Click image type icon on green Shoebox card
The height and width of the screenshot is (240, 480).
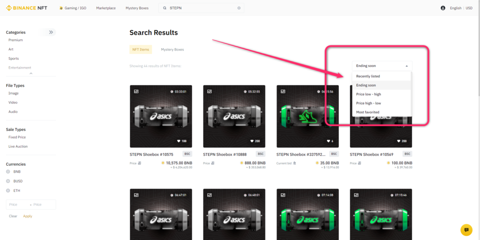click(283, 91)
